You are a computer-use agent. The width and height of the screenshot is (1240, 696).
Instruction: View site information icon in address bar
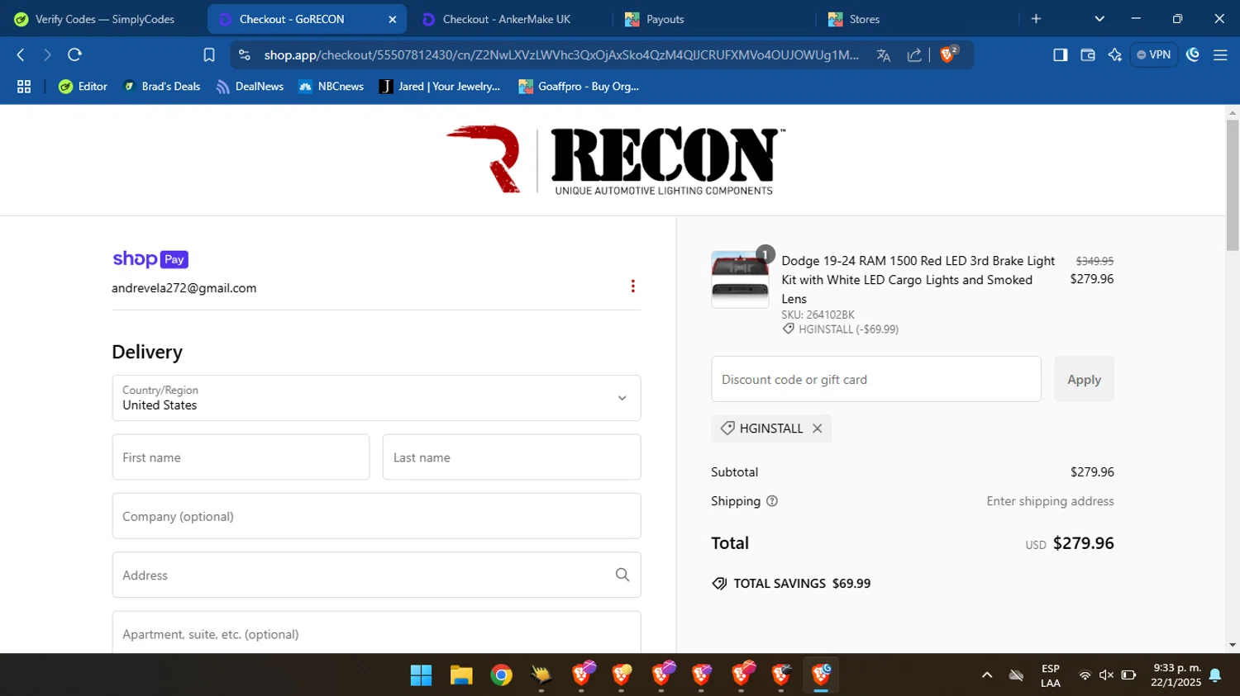244,54
